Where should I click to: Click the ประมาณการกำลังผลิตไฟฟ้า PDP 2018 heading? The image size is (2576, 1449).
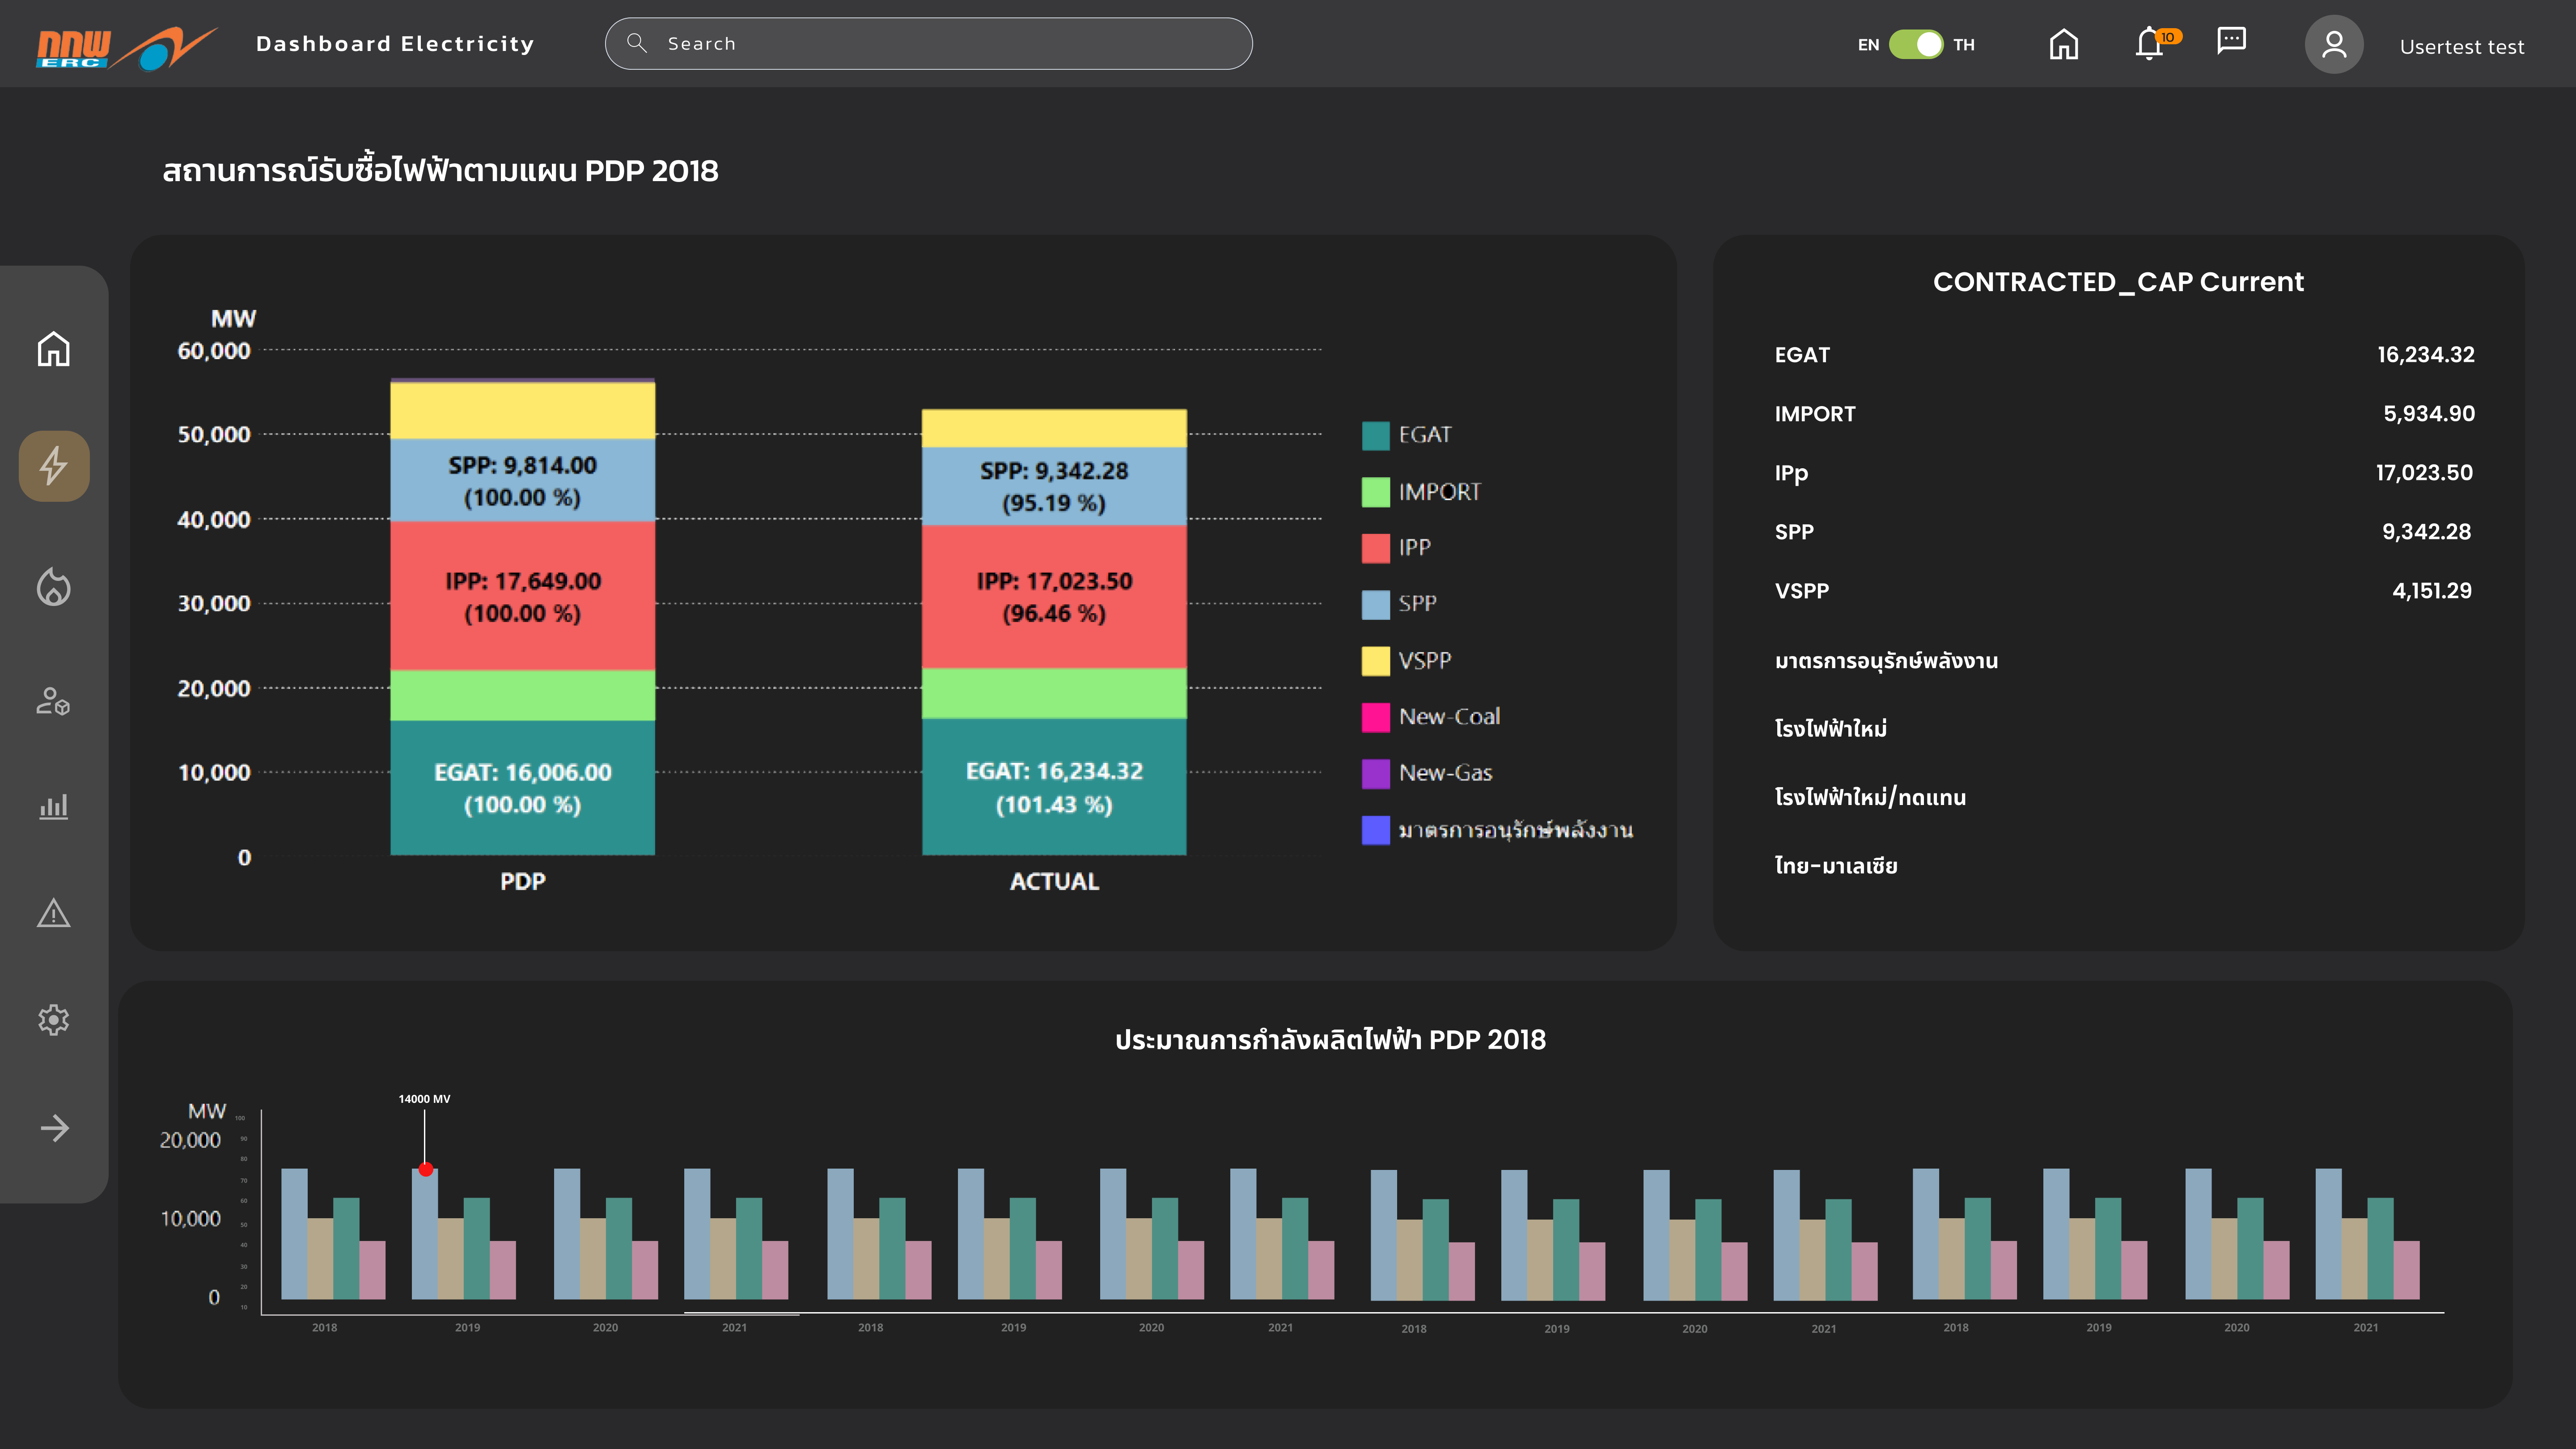1330,1040
